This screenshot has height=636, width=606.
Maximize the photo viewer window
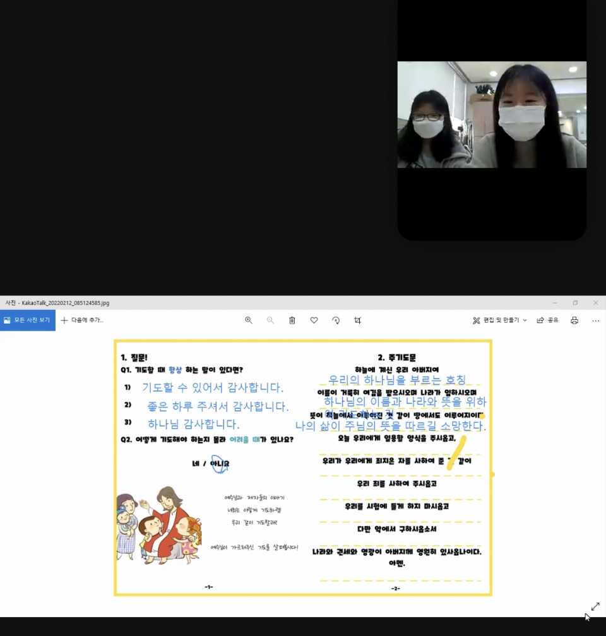point(574,303)
